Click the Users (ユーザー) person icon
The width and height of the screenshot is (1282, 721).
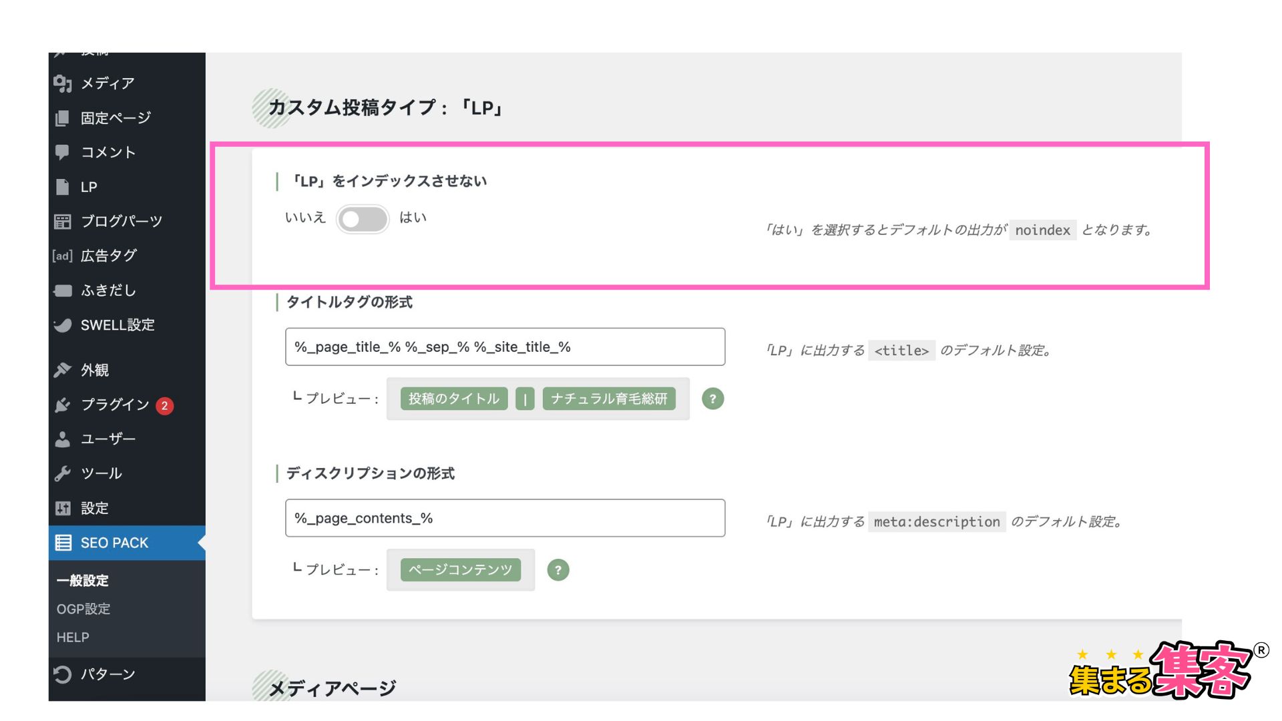tap(63, 439)
